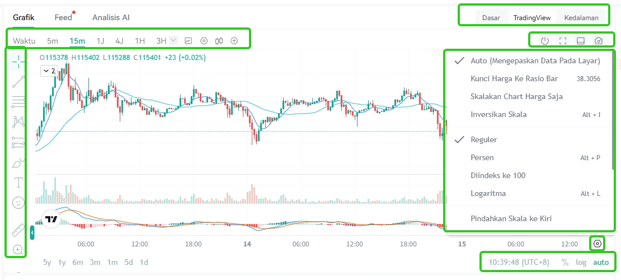Set the date range to 1m
The image size is (621, 280).
(112, 262)
